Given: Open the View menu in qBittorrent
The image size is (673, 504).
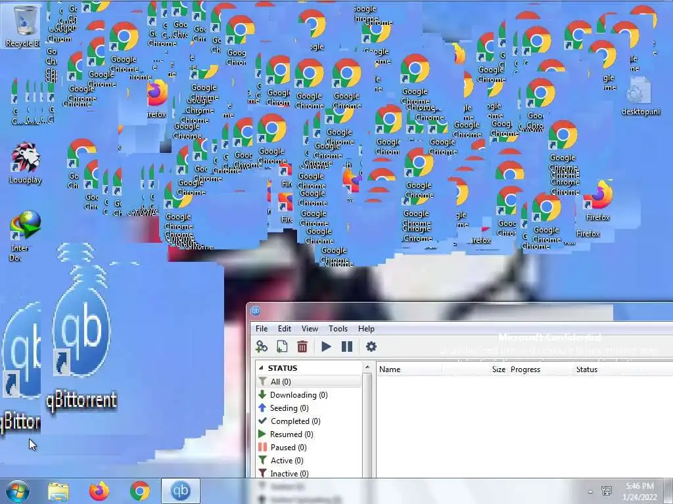Looking at the screenshot, I should (x=310, y=329).
